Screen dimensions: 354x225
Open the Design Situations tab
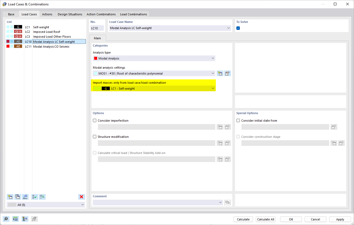pos(70,14)
